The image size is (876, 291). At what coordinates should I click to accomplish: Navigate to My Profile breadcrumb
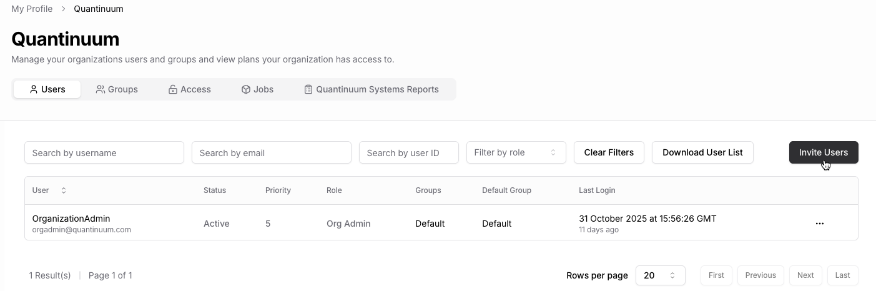tap(32, 9)
